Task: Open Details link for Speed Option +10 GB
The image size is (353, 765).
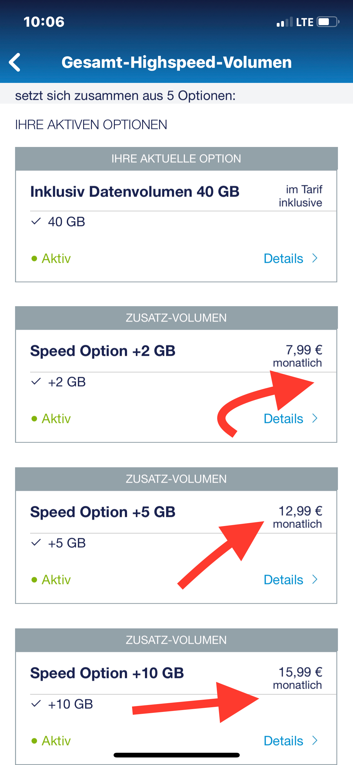Action: 291,741
